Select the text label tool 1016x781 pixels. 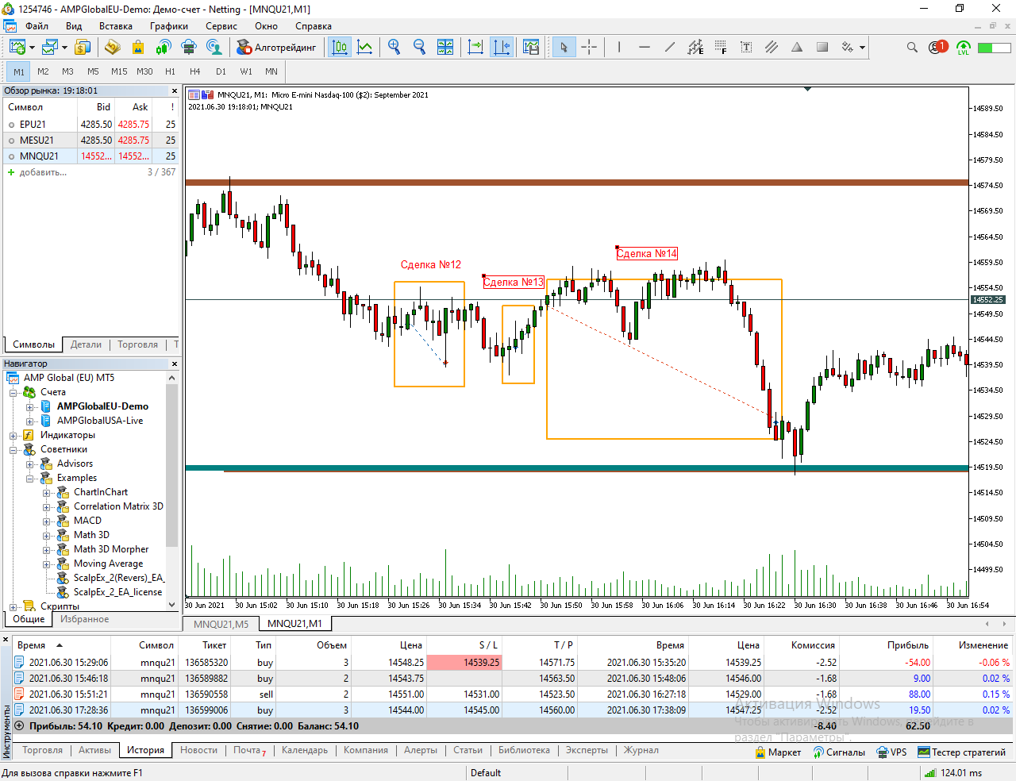click(746, 48)
